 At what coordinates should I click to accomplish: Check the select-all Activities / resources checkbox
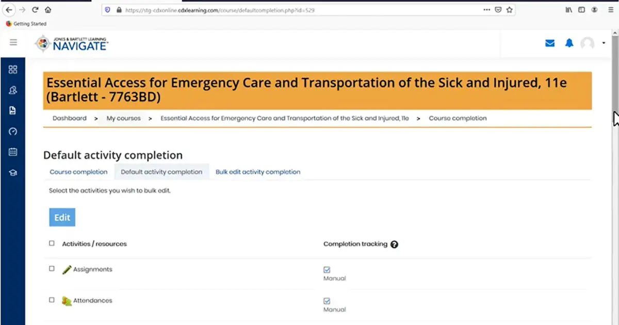[52, 243]
